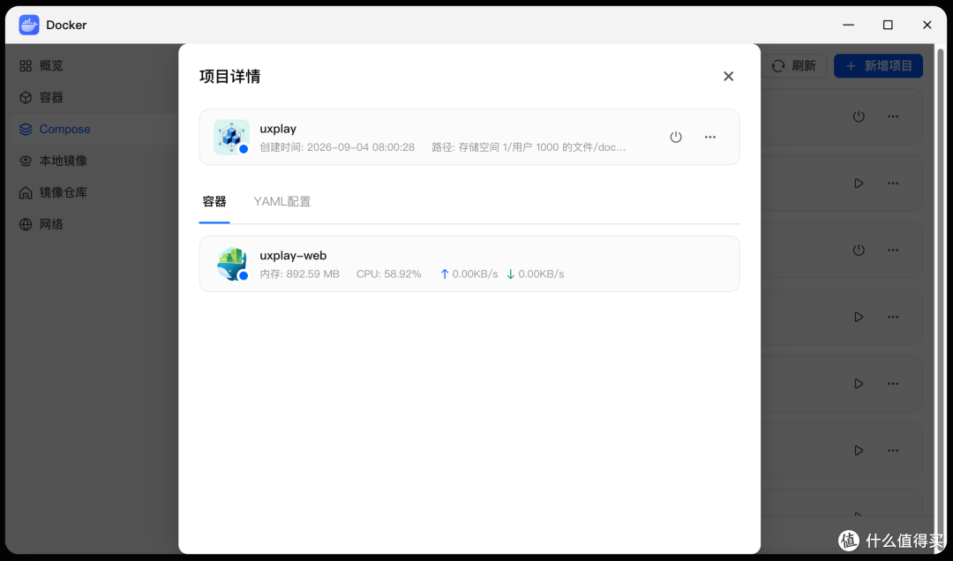Click the 网络 globe icon
This screenshot has height=561, width=953.
pos(26,224)
